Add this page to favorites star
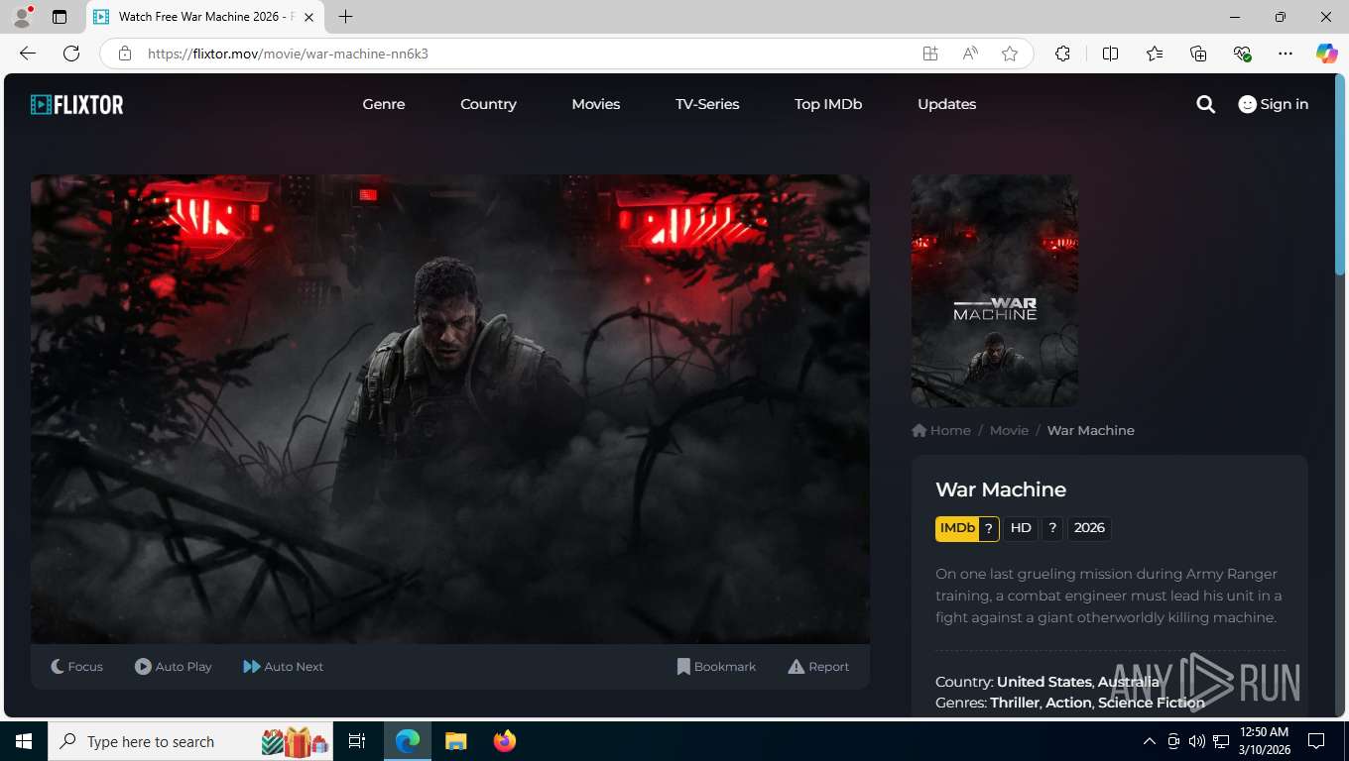This screenshot has width=1349, height=761. tap(1010, 54)
